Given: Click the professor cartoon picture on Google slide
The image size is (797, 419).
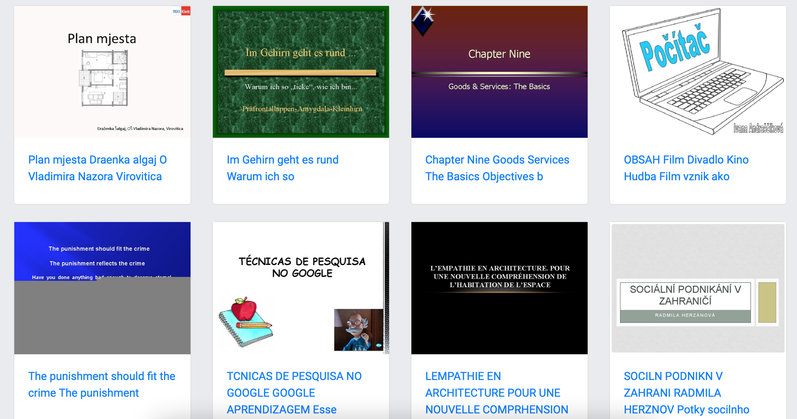Looking at the screenshot, I should [359, 330].
